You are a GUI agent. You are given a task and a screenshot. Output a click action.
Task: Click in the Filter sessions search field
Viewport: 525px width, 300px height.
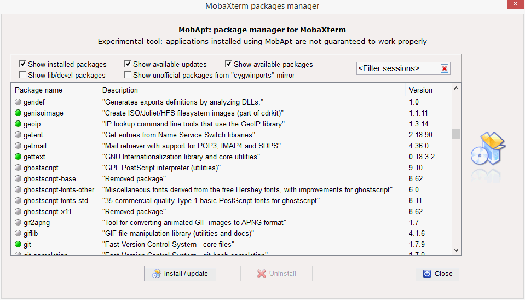397,68
